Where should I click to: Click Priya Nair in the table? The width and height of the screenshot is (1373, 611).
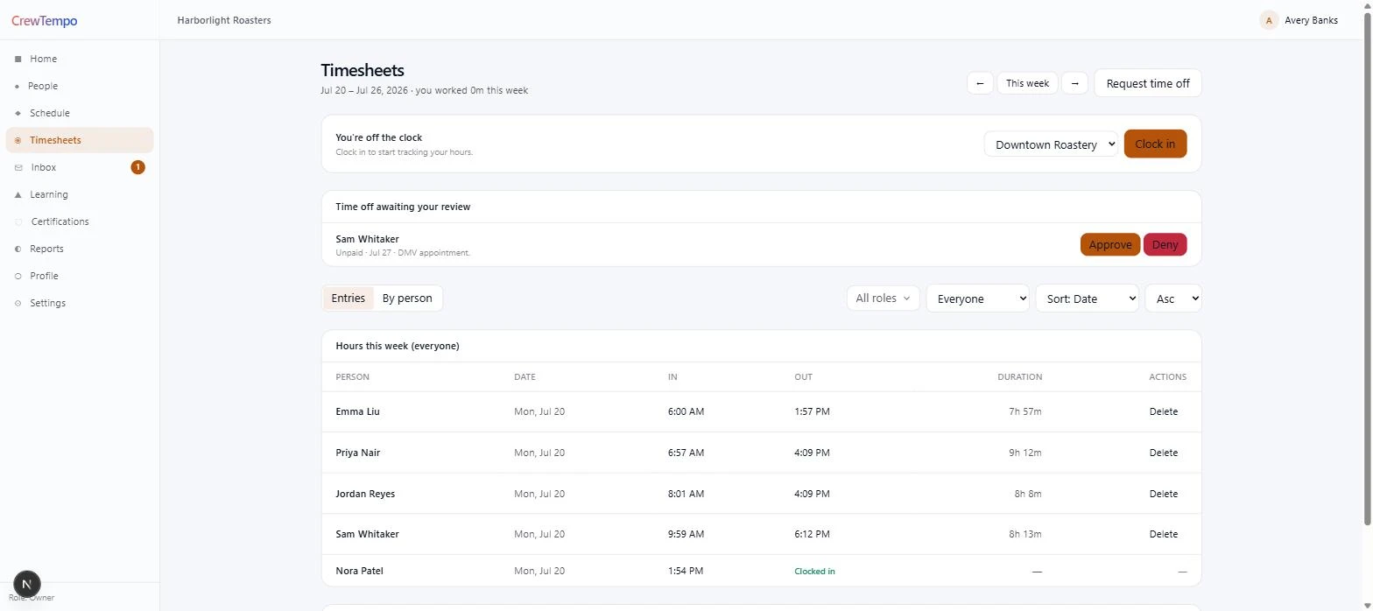click(x=357, y=453)
